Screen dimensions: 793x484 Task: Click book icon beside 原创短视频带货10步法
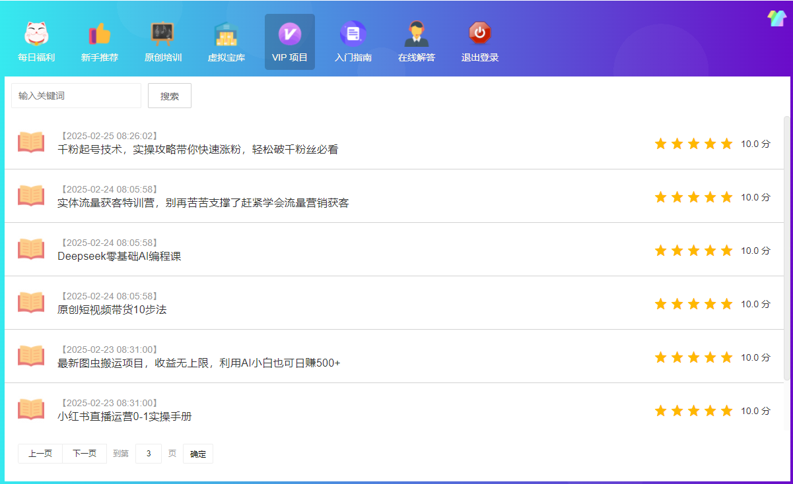point(31,303)
